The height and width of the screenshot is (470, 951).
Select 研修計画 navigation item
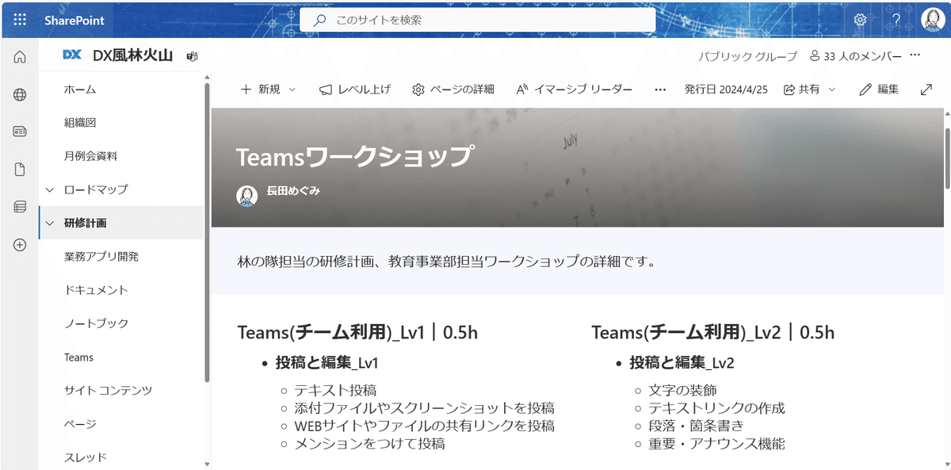coord(86,223)
